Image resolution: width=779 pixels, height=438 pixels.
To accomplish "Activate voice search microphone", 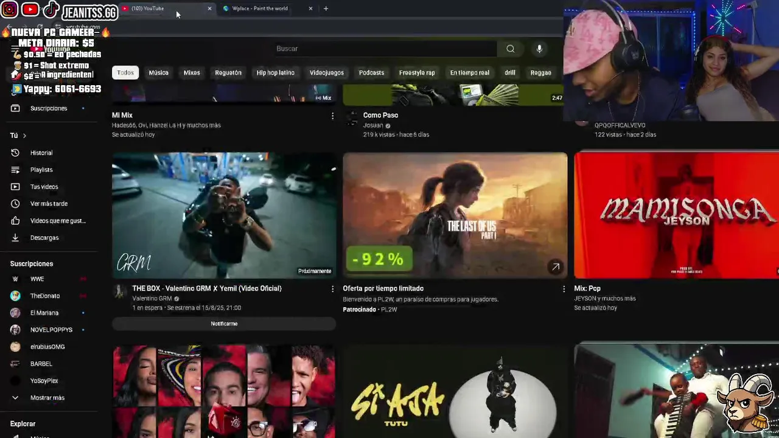I will tap(539, 49).
